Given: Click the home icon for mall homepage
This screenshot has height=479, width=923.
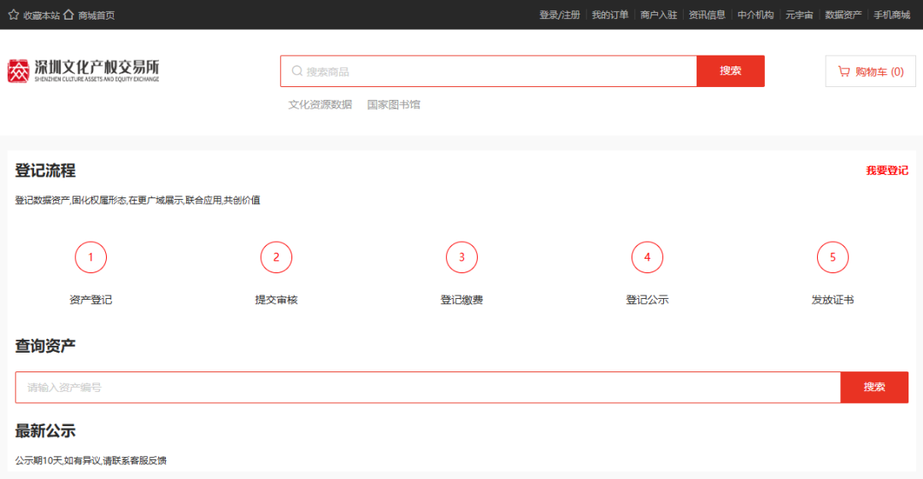Looking at the screenshot, I should tap(68, 15).
